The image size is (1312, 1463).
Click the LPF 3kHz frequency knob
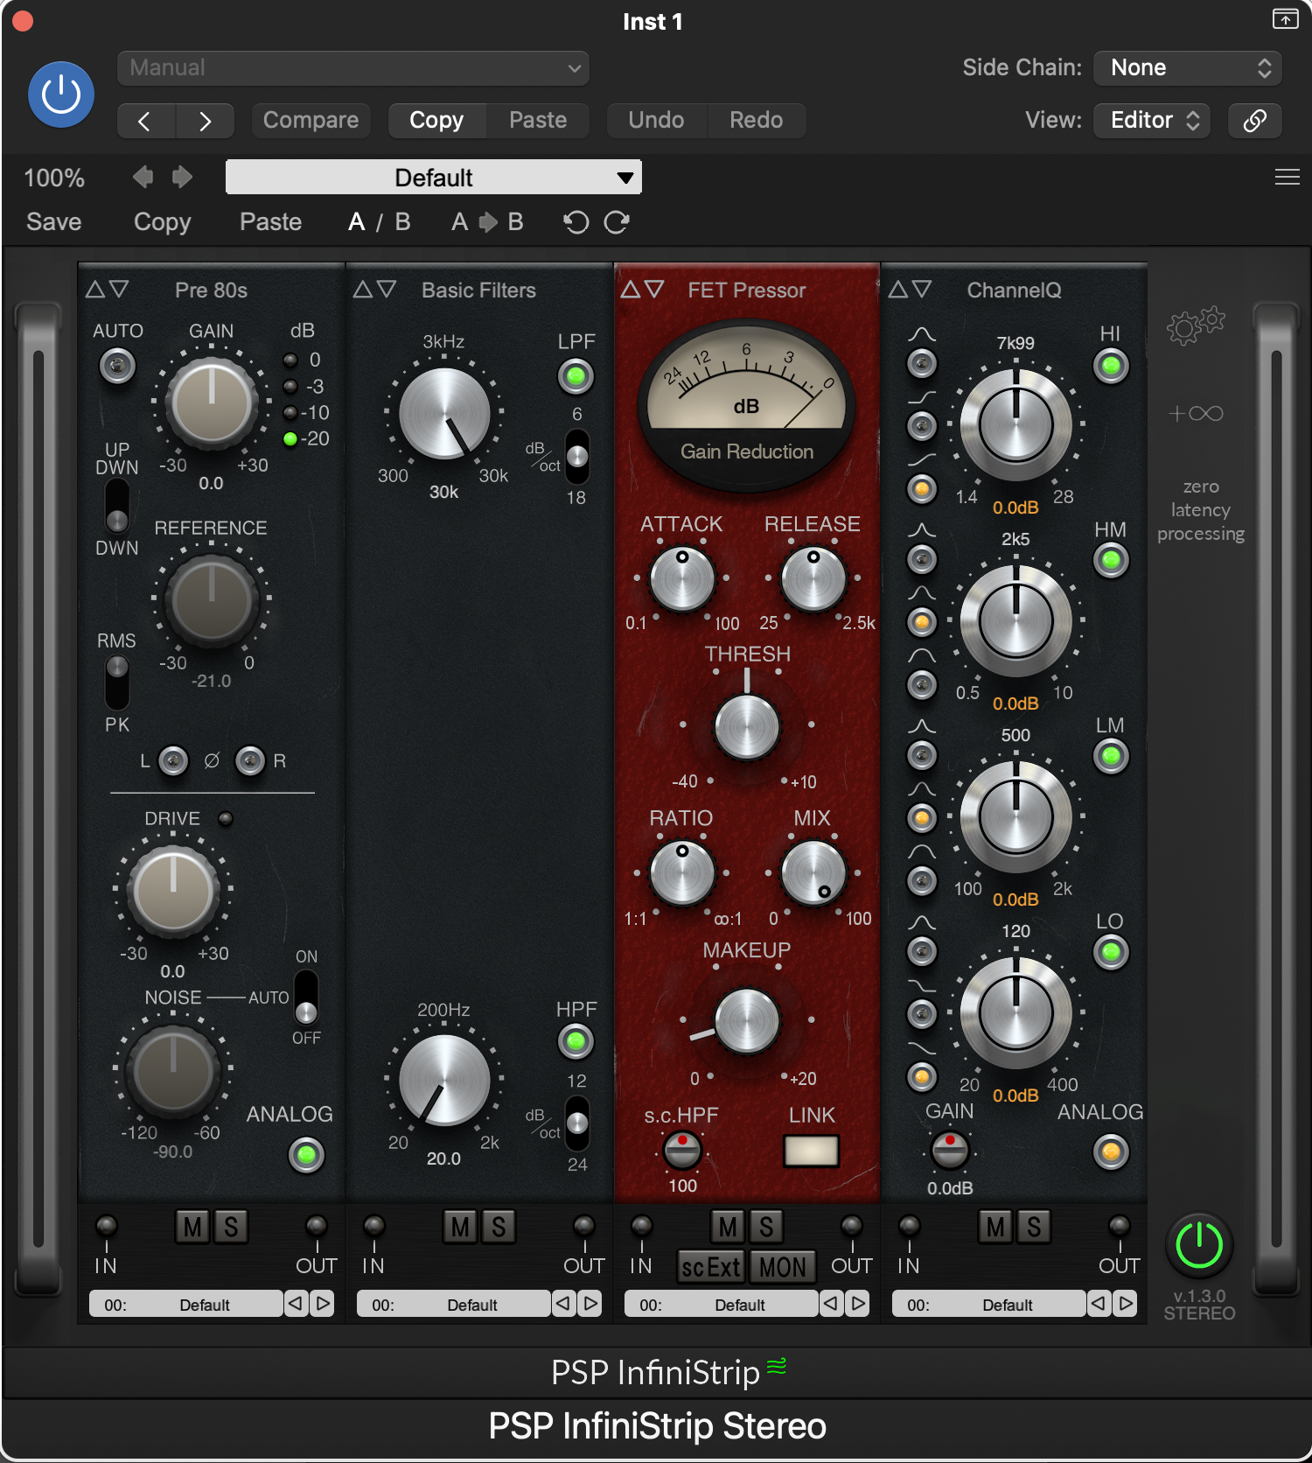click(444, 414)
